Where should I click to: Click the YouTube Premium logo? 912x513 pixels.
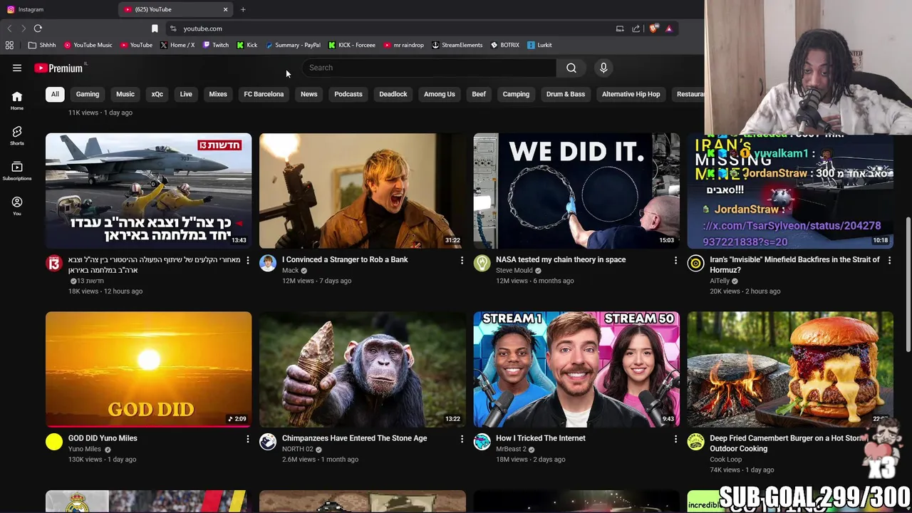point(58,68)
